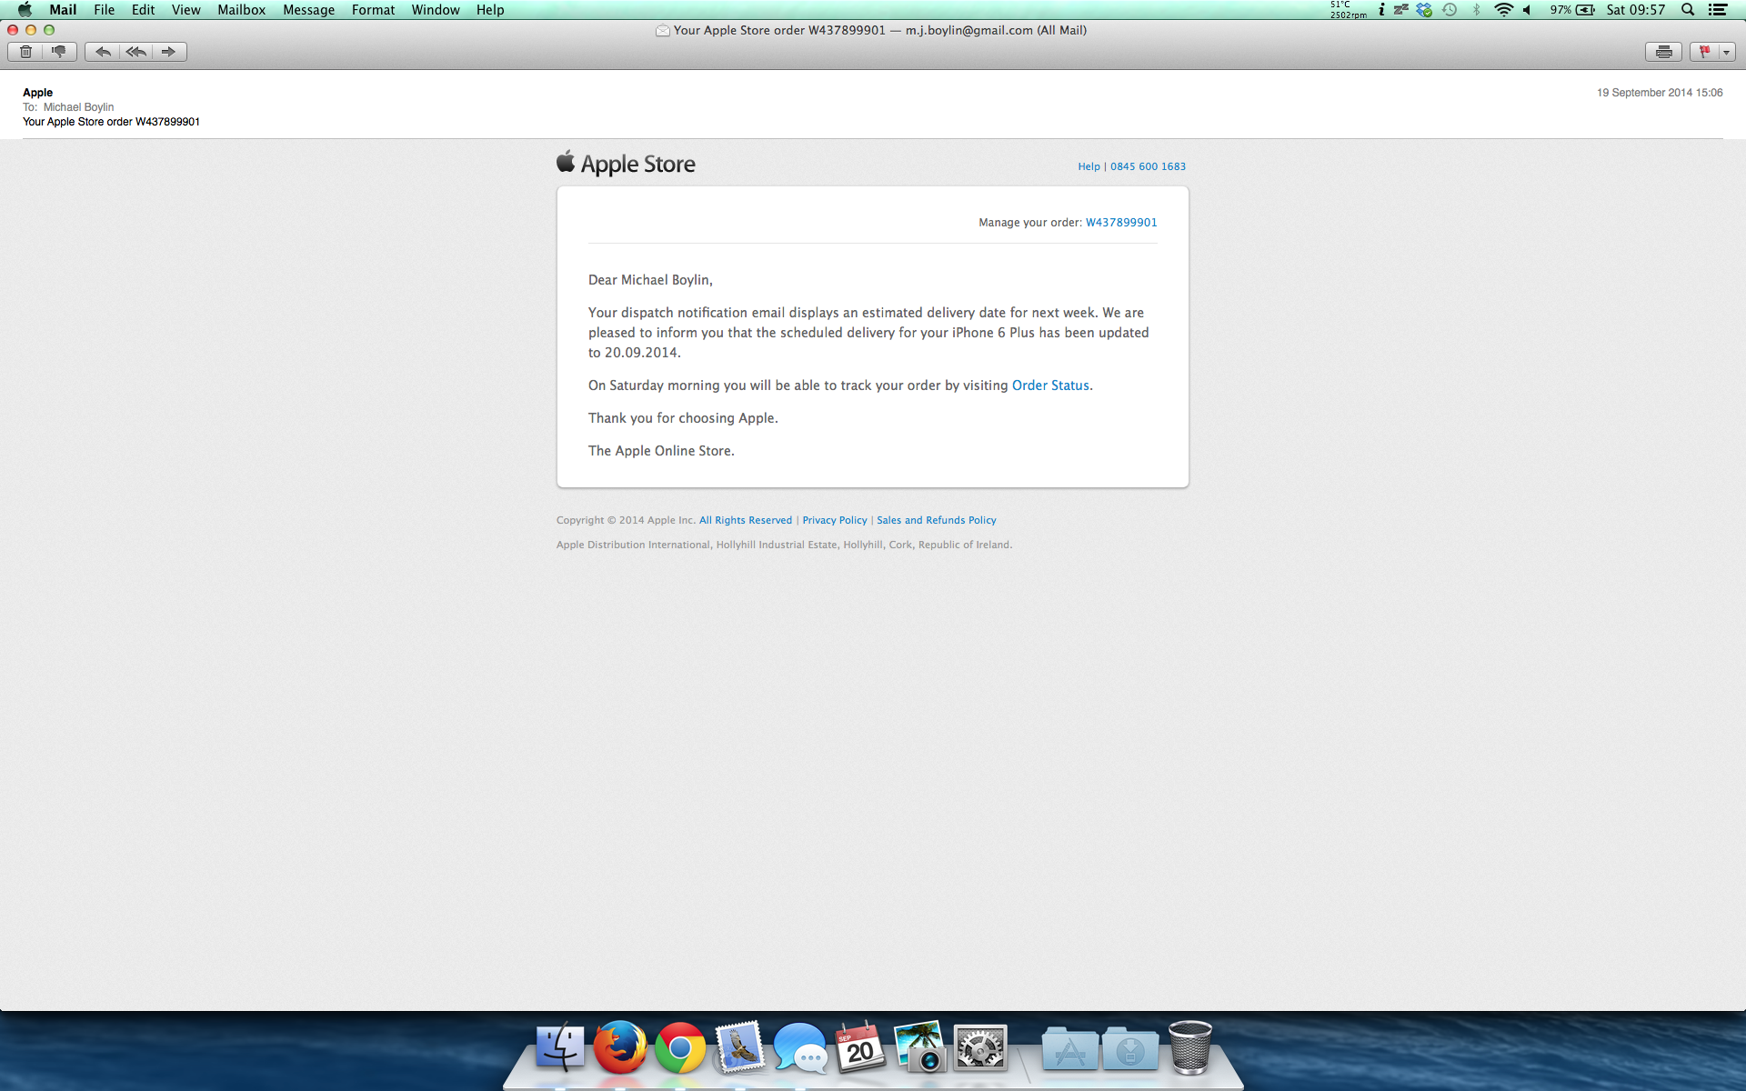Click the sleep 'zz' menu bar icon

(x=1401, y=10)
